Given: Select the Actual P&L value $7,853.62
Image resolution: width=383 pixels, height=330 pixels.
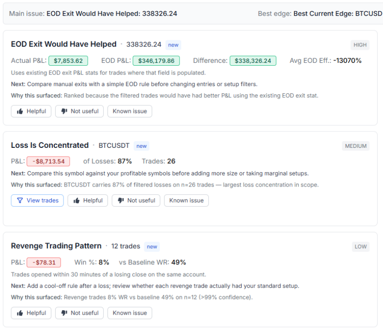Looking at the screenshot, I should pyautogui.click(x=68, y=61).
